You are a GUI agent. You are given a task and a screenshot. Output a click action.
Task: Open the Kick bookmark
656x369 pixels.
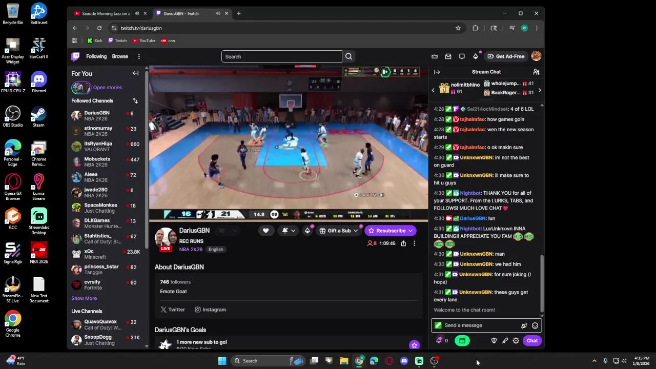coord(95,40)
